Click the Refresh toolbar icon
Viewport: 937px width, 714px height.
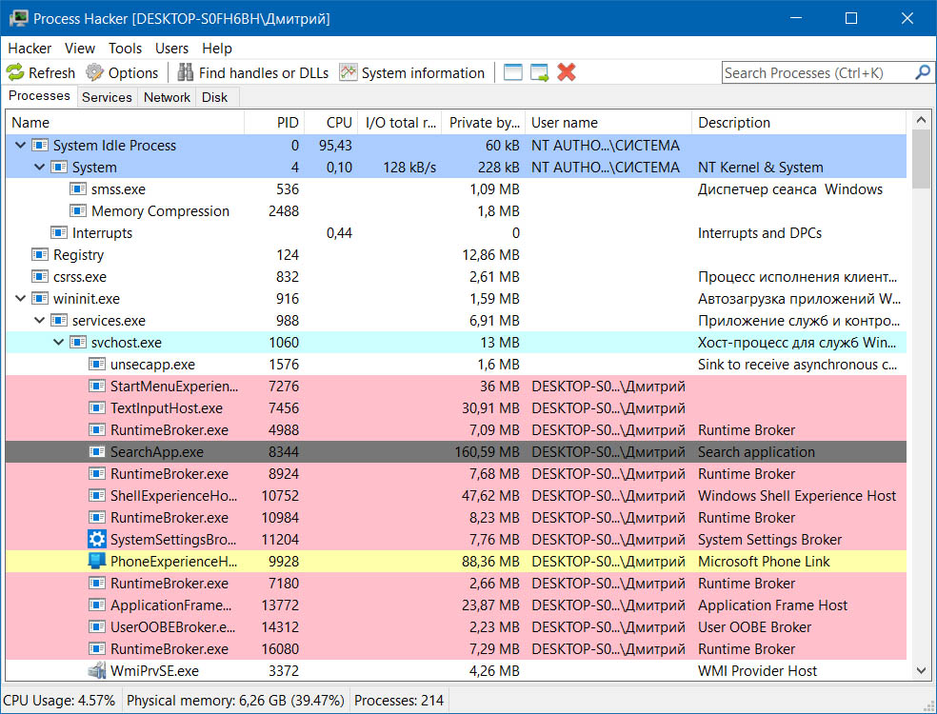click(x=15, y=73)
